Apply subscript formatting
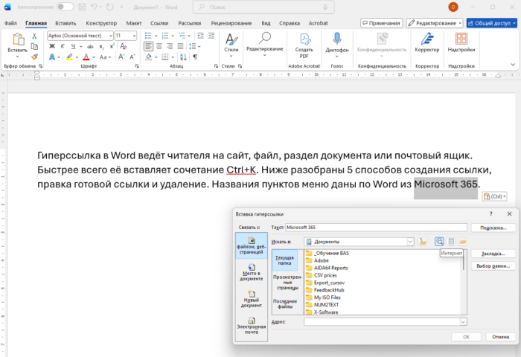Image resolution: width=521 pixels, height=357 pixels. [101, 47]
